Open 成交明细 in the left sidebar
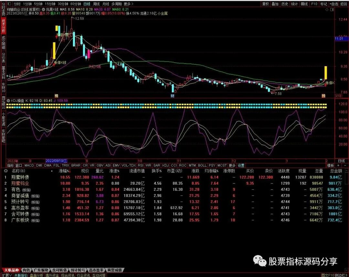Screen dimensions: 349x277 4,42
